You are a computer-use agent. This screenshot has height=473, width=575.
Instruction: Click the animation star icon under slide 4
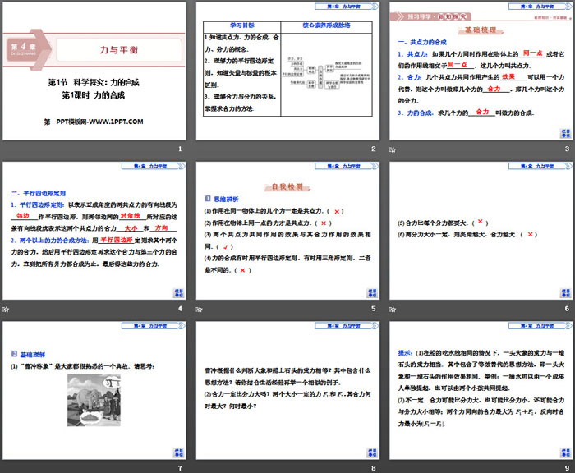pos(6,310)
